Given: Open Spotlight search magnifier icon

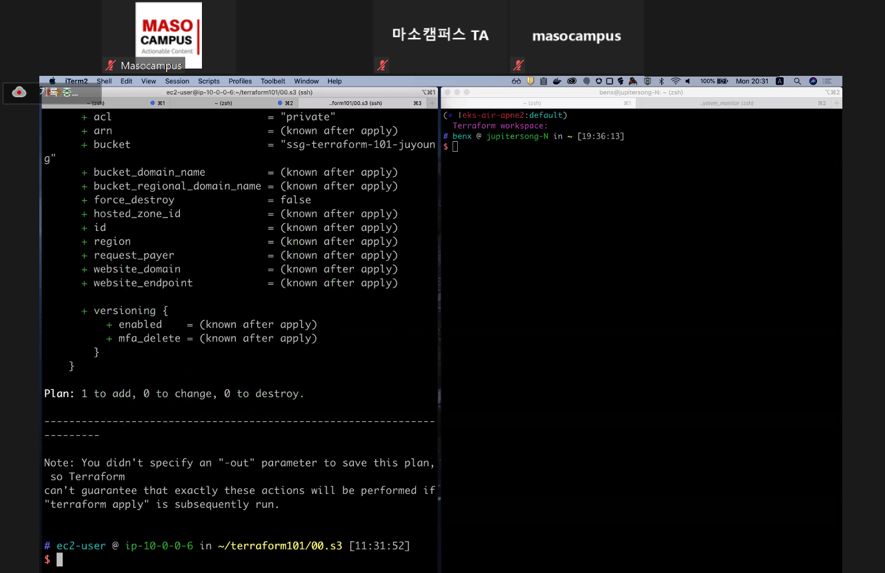Looking at the screenshot, I should point(797,81).
